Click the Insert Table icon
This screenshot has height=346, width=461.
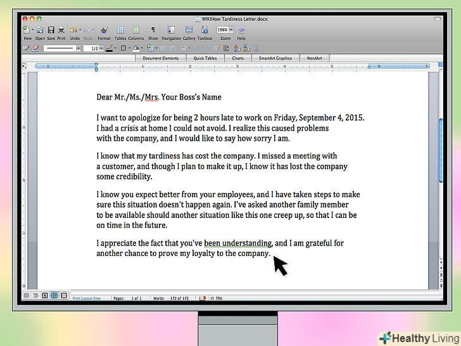(150, 48)
